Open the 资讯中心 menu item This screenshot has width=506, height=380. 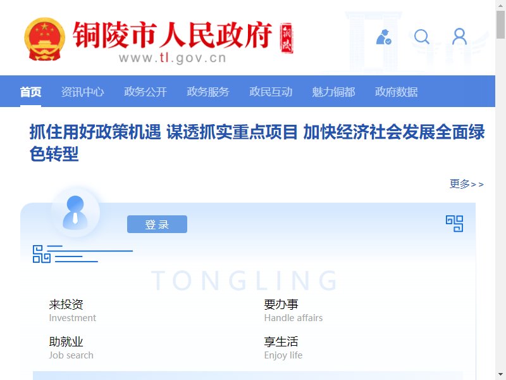pyautogui.click(x=83, y=92)
